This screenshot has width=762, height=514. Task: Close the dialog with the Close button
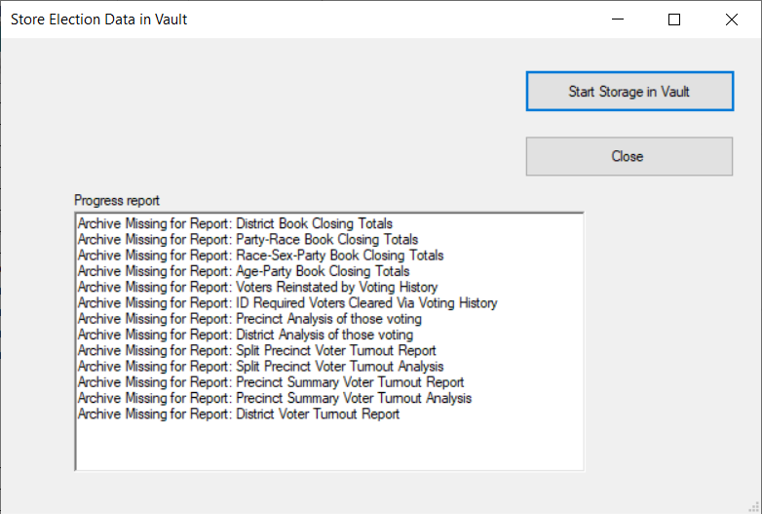[629, 156]
